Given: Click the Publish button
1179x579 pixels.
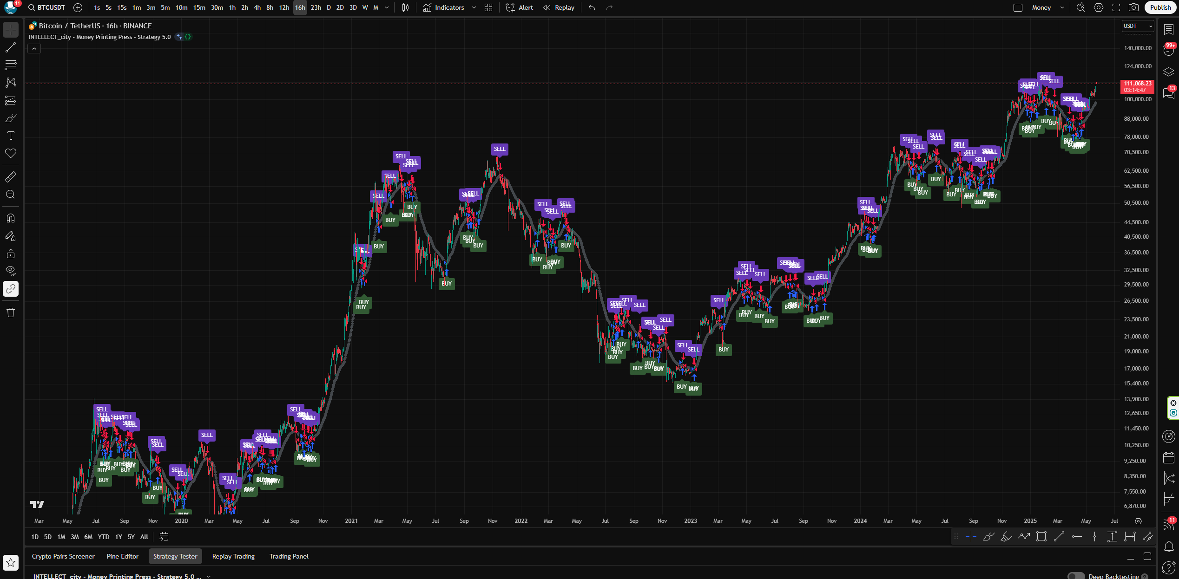Looking at the screenshot, I should [x=1160, y=7].
